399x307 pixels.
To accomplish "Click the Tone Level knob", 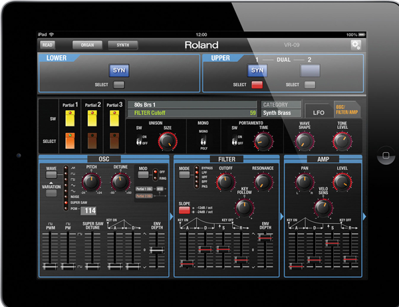I will coord(341,140).
